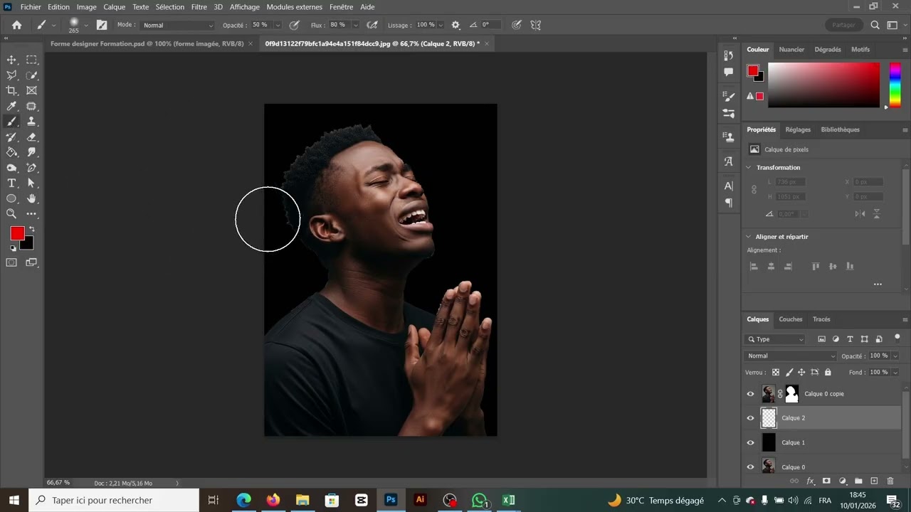The width and height of the screenshot is (911, 512).
Task: Select the Rectangular Marquee tool
Action: pyautogui.click(x=31, y=60)
